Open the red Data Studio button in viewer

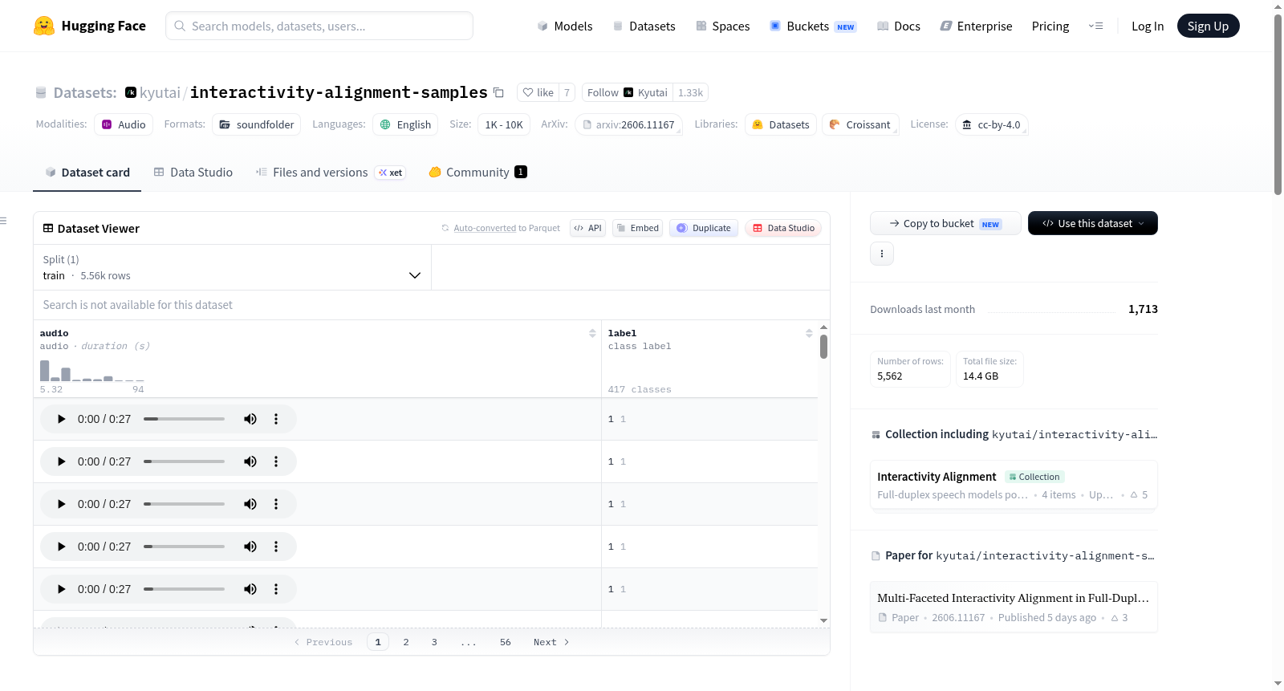click(x=782, y=228)
